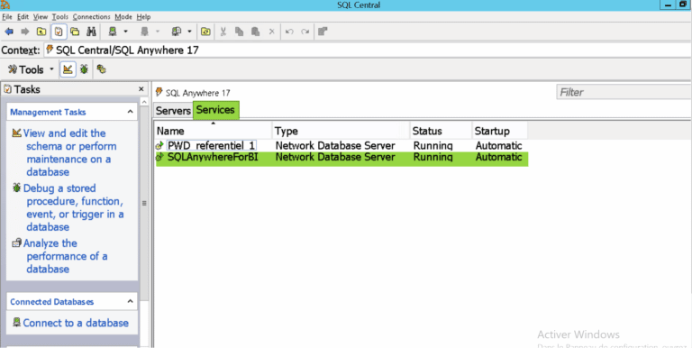Open the Tools menu in menu bar
Screen dimensions: 692x348
coord(60,17)
